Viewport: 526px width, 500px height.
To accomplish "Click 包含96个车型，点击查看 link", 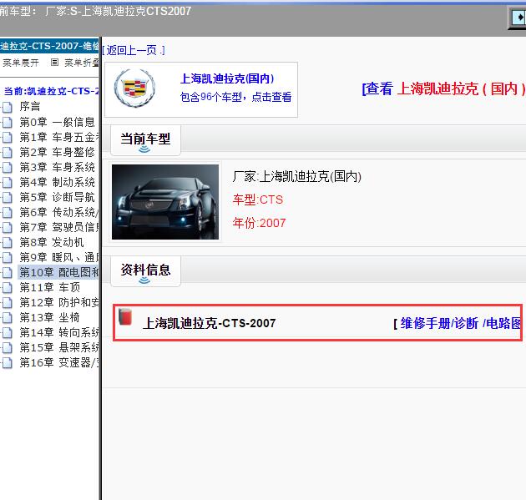I will 235,97.
